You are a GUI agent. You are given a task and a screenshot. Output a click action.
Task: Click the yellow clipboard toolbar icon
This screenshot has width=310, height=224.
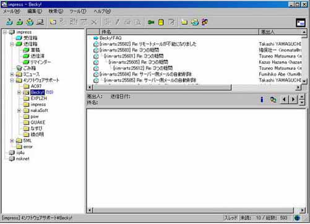point(161,22)
